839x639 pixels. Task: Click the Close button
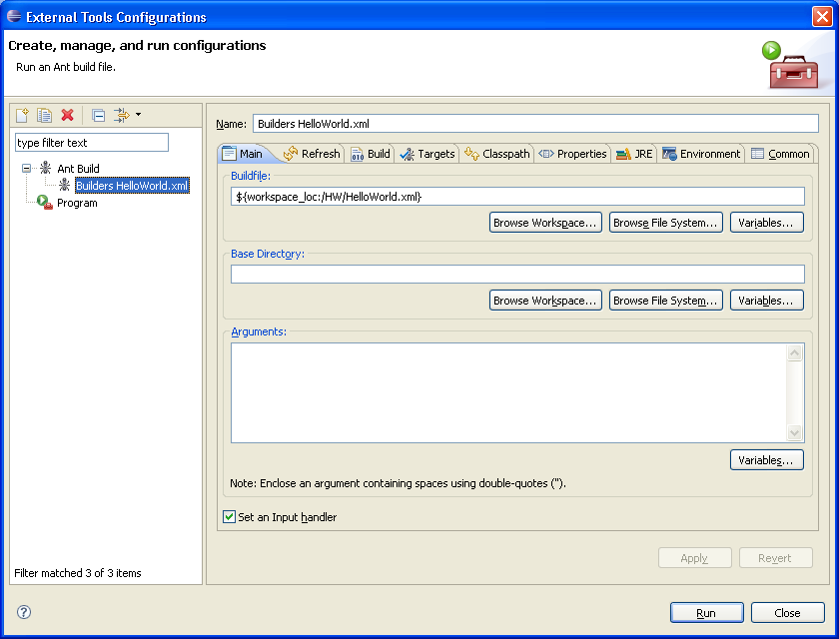(788, 613)
